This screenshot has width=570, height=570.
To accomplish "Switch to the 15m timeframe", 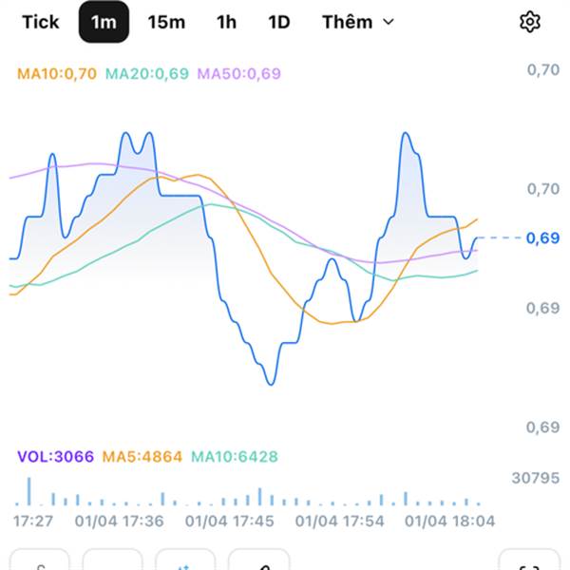I will tap(166, 23).
